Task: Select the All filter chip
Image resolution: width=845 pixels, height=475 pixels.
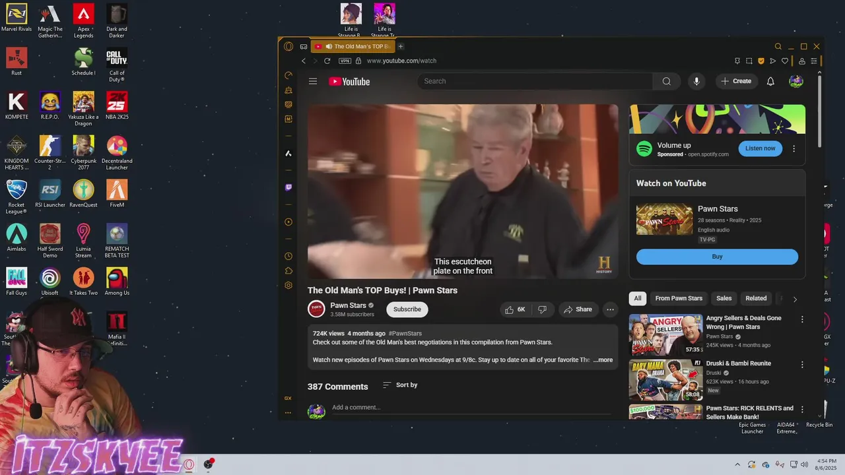Action: pyautogui.click(x=638, y=298)
